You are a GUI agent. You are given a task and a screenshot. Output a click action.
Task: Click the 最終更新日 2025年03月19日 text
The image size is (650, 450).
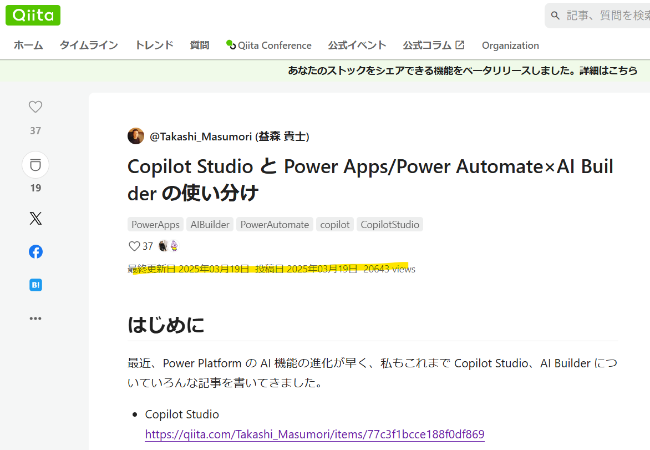pyautogui.click(x=188, y=269)
